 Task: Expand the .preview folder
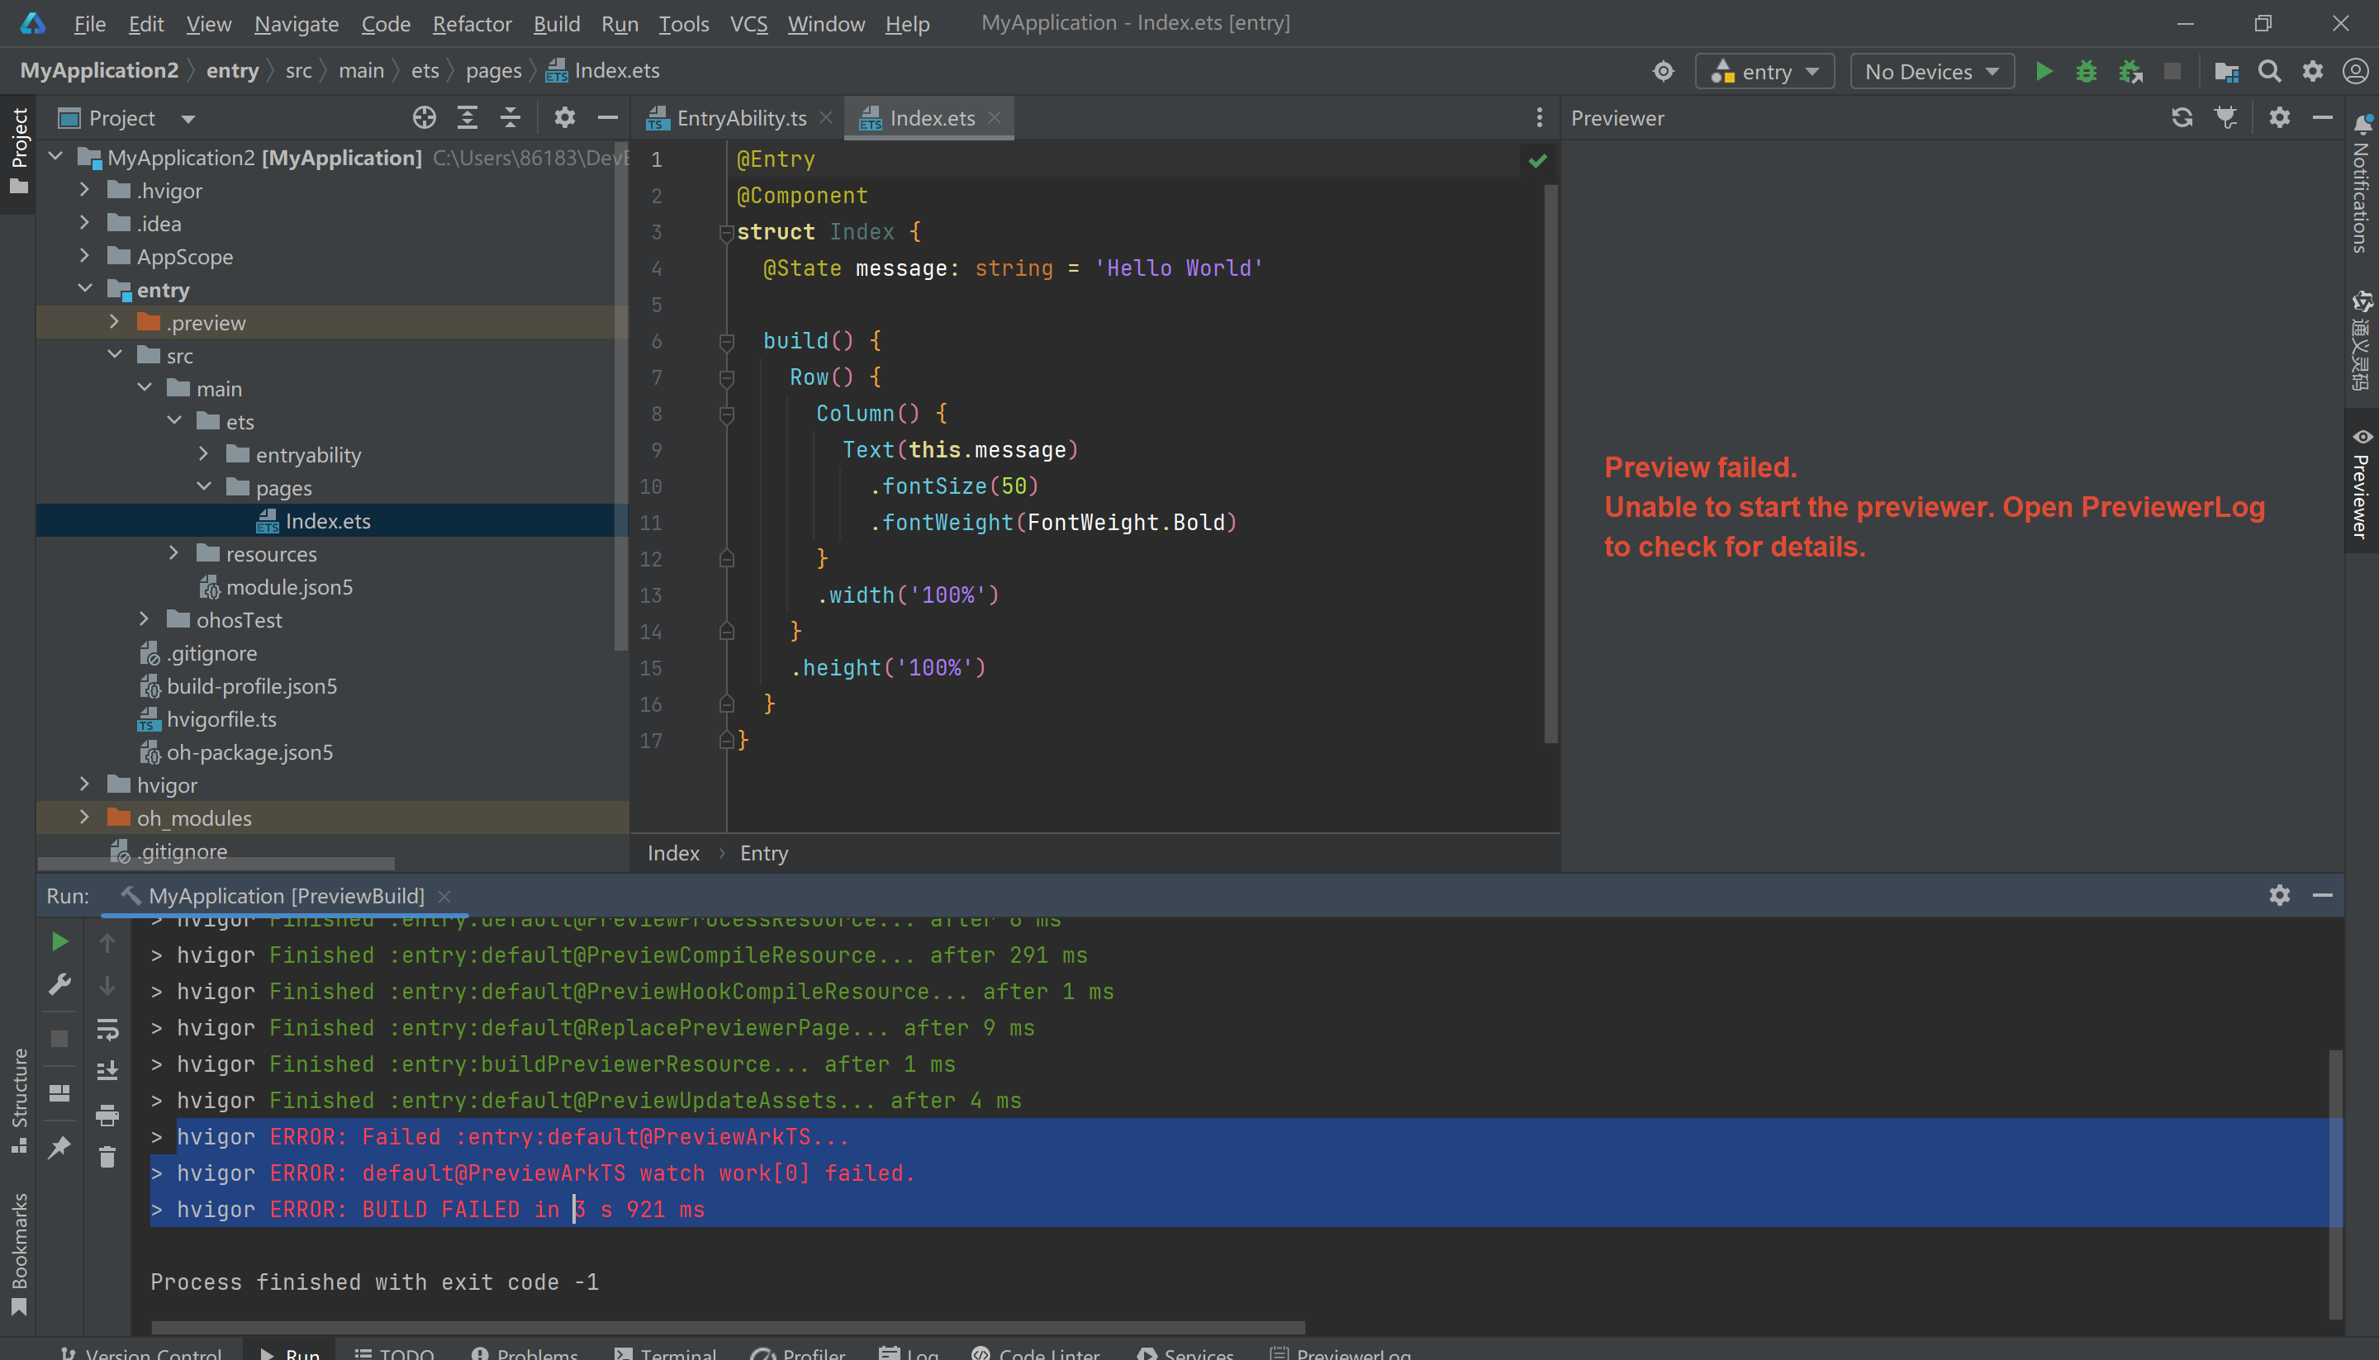(x=114, y=321)
